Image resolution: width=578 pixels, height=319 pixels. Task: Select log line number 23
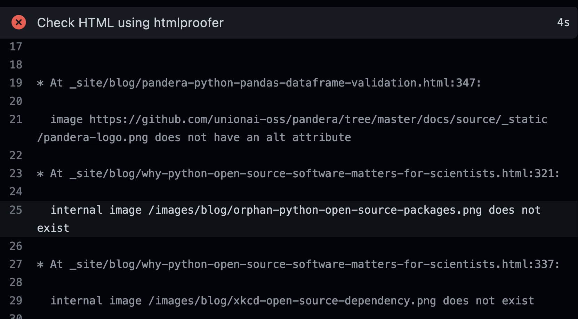[16, 173]
